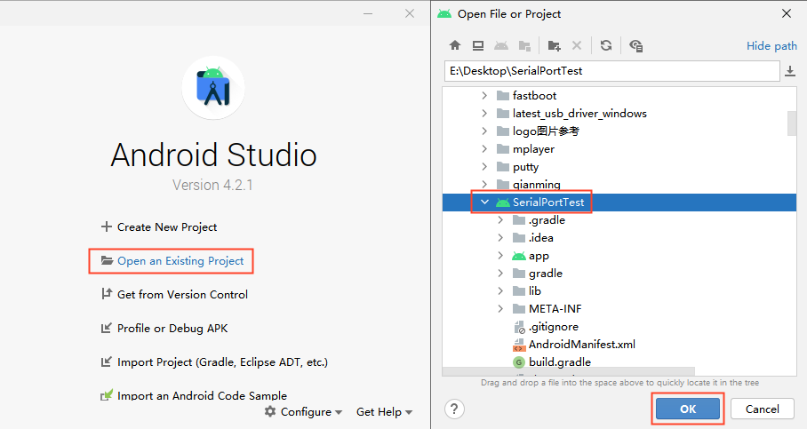This screenshot has height=429, width=807.
Task: Click the file path input field
Action: [x=611, y=71]
